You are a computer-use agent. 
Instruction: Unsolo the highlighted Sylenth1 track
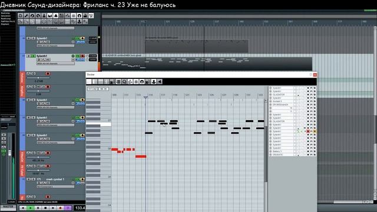[x=33, y=56]
